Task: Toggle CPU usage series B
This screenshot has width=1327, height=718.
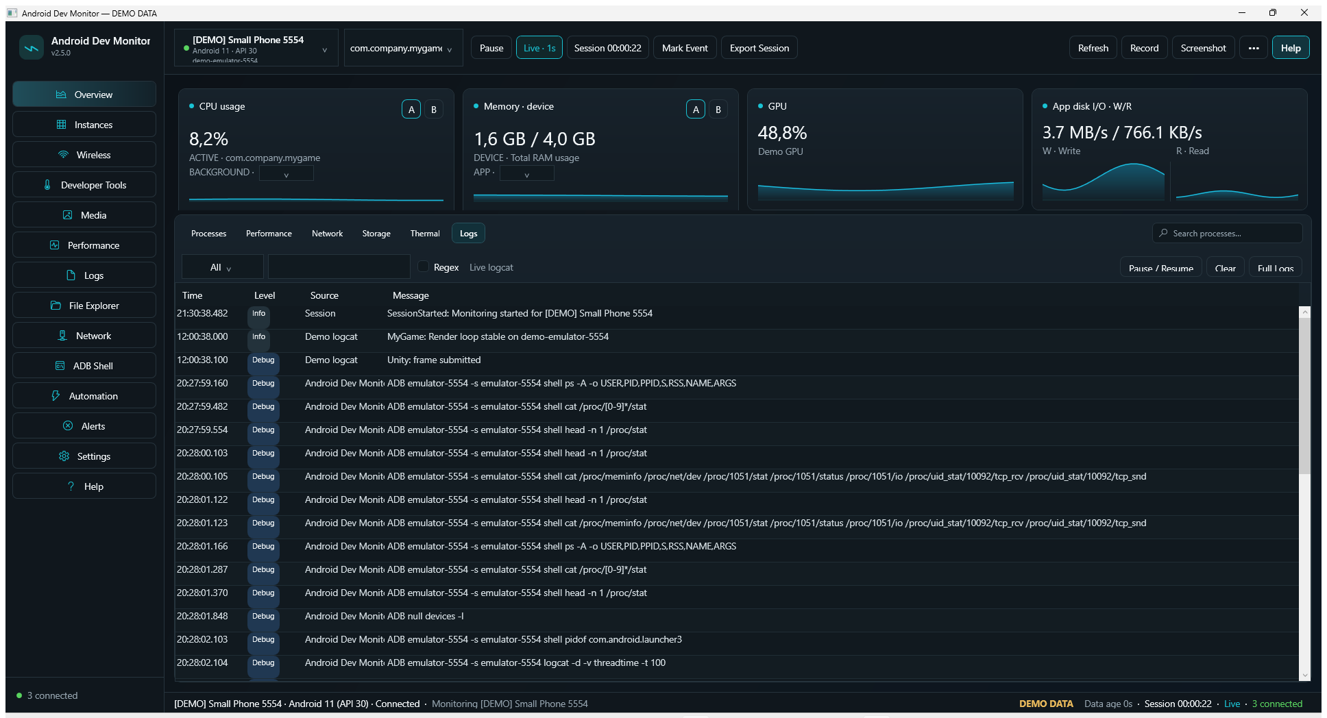Action: pyautogui.click(x=434, y=110)
